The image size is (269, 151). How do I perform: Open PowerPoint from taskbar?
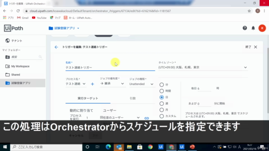coord(192,147)
